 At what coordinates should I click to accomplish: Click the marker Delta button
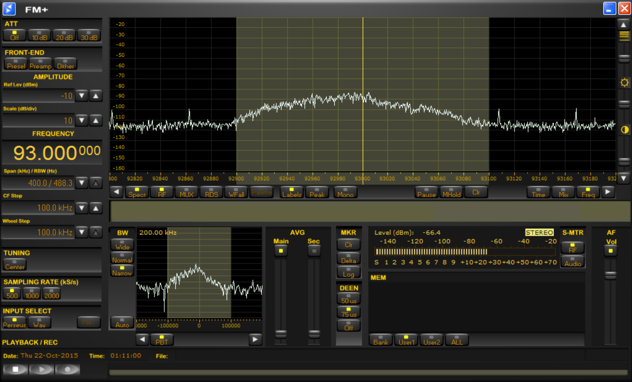348,258
